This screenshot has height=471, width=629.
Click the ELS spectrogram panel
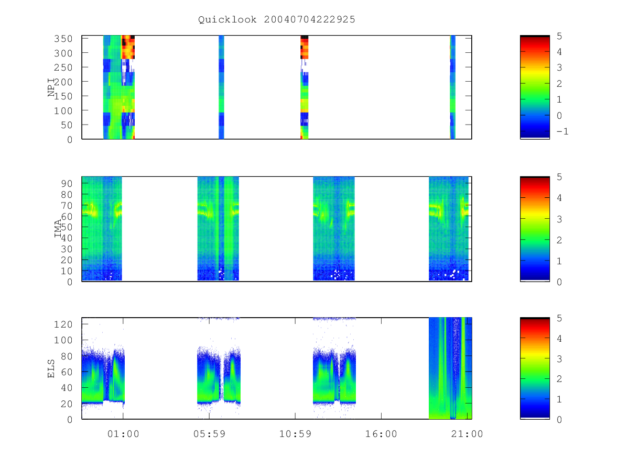[277, 368]
